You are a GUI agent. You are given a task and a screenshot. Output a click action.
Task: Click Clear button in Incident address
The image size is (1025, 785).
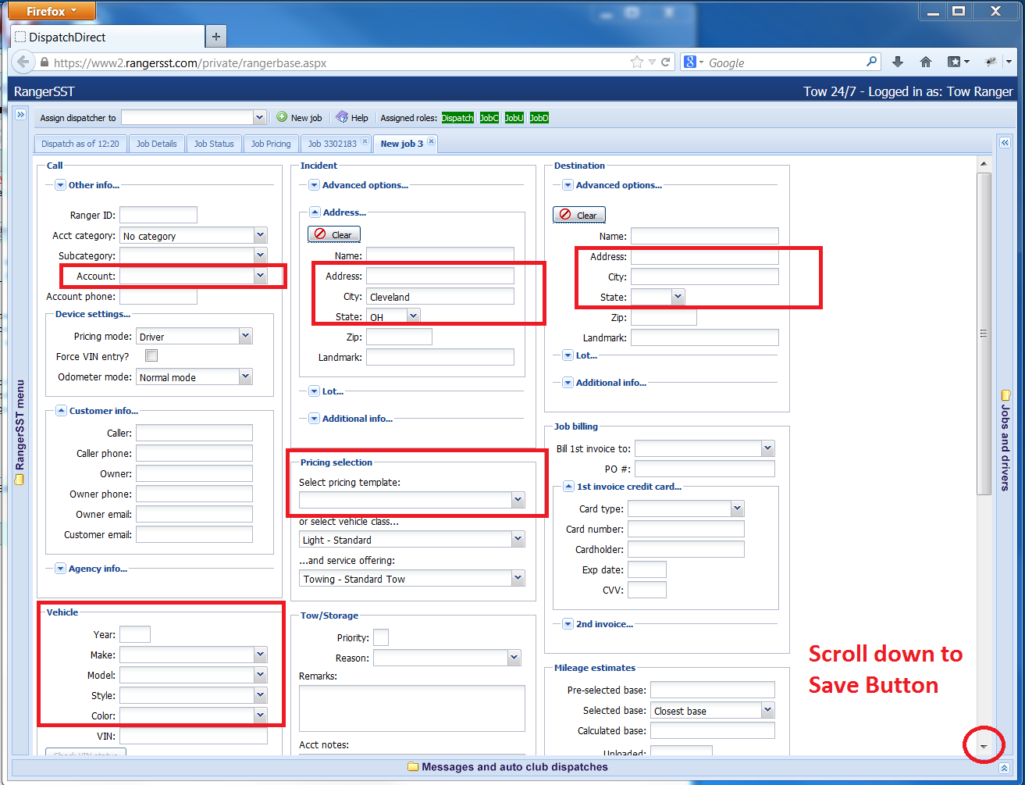click(x=334, y=234)
